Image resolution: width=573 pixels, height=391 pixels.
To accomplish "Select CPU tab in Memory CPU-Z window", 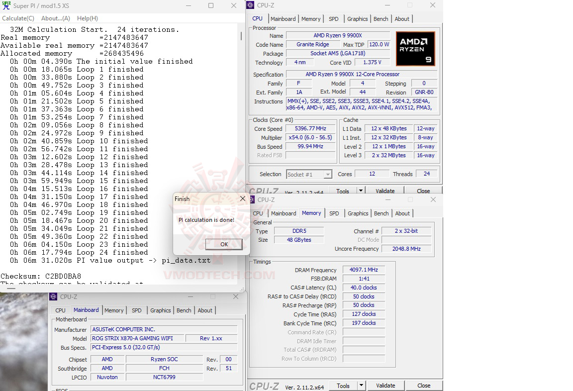I will (x=258, y=213).
